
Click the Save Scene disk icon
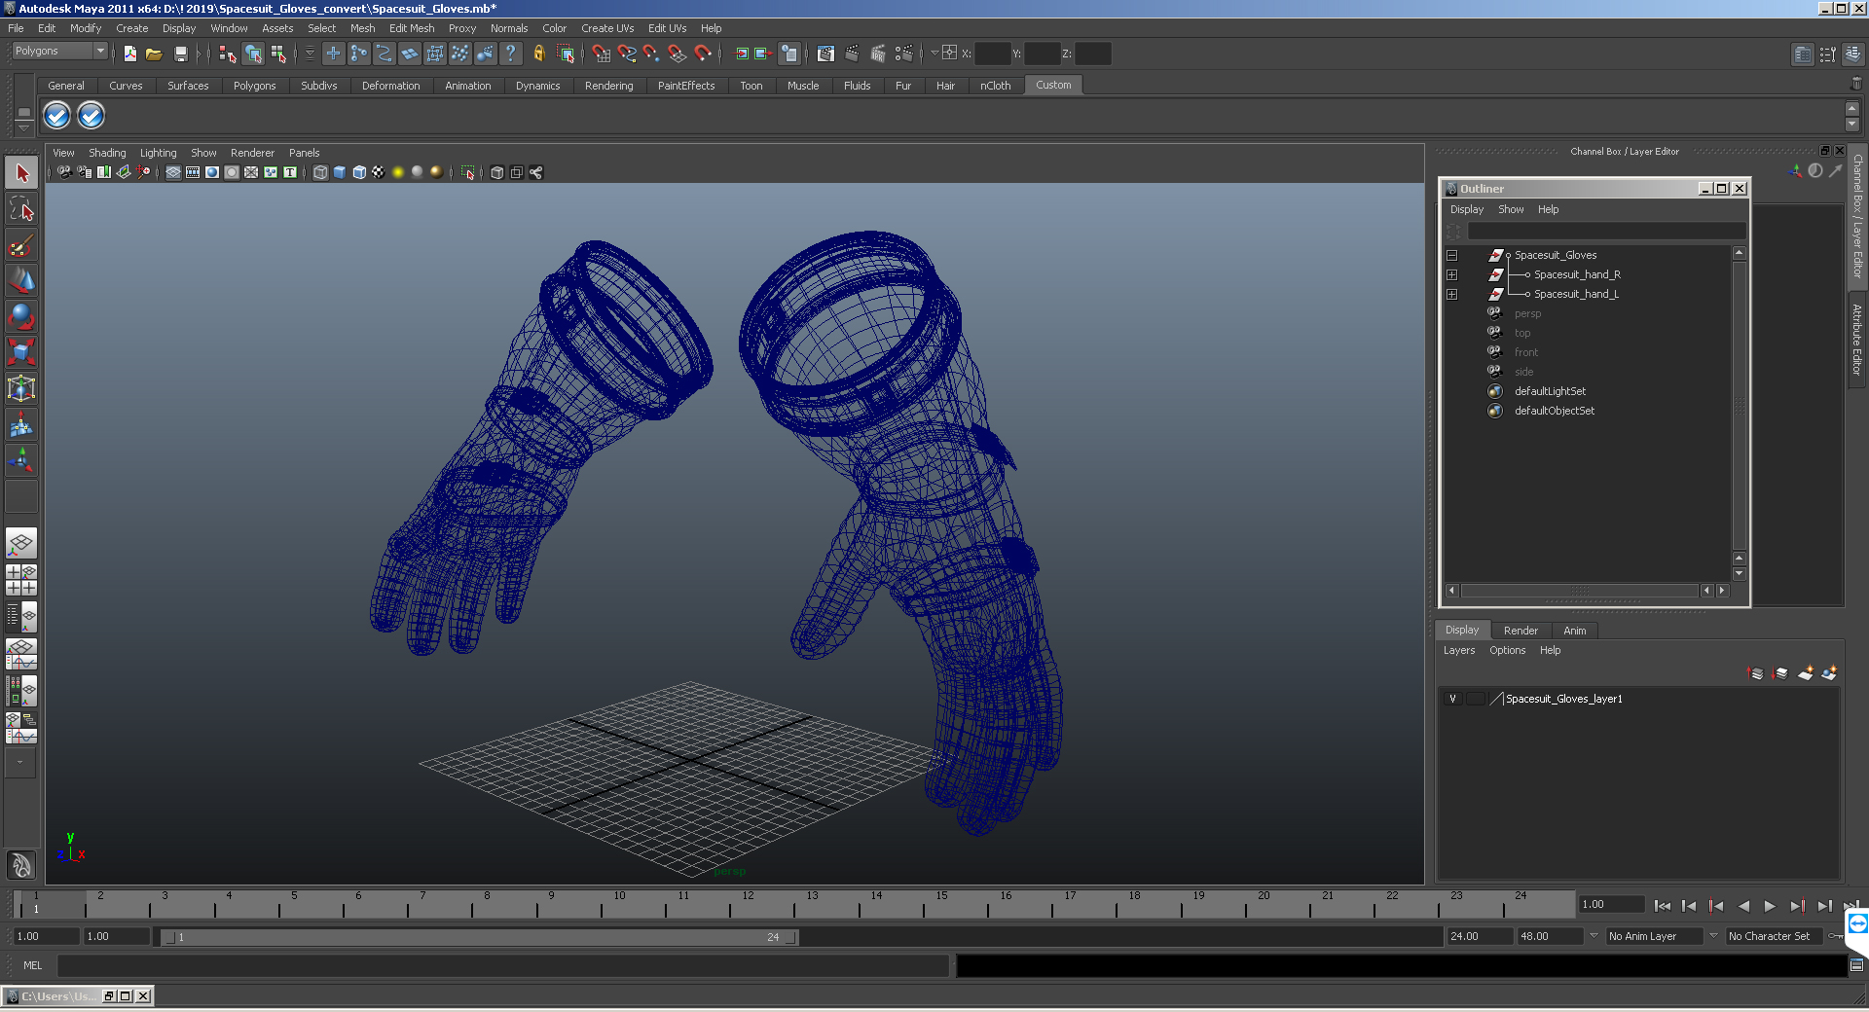180,54
